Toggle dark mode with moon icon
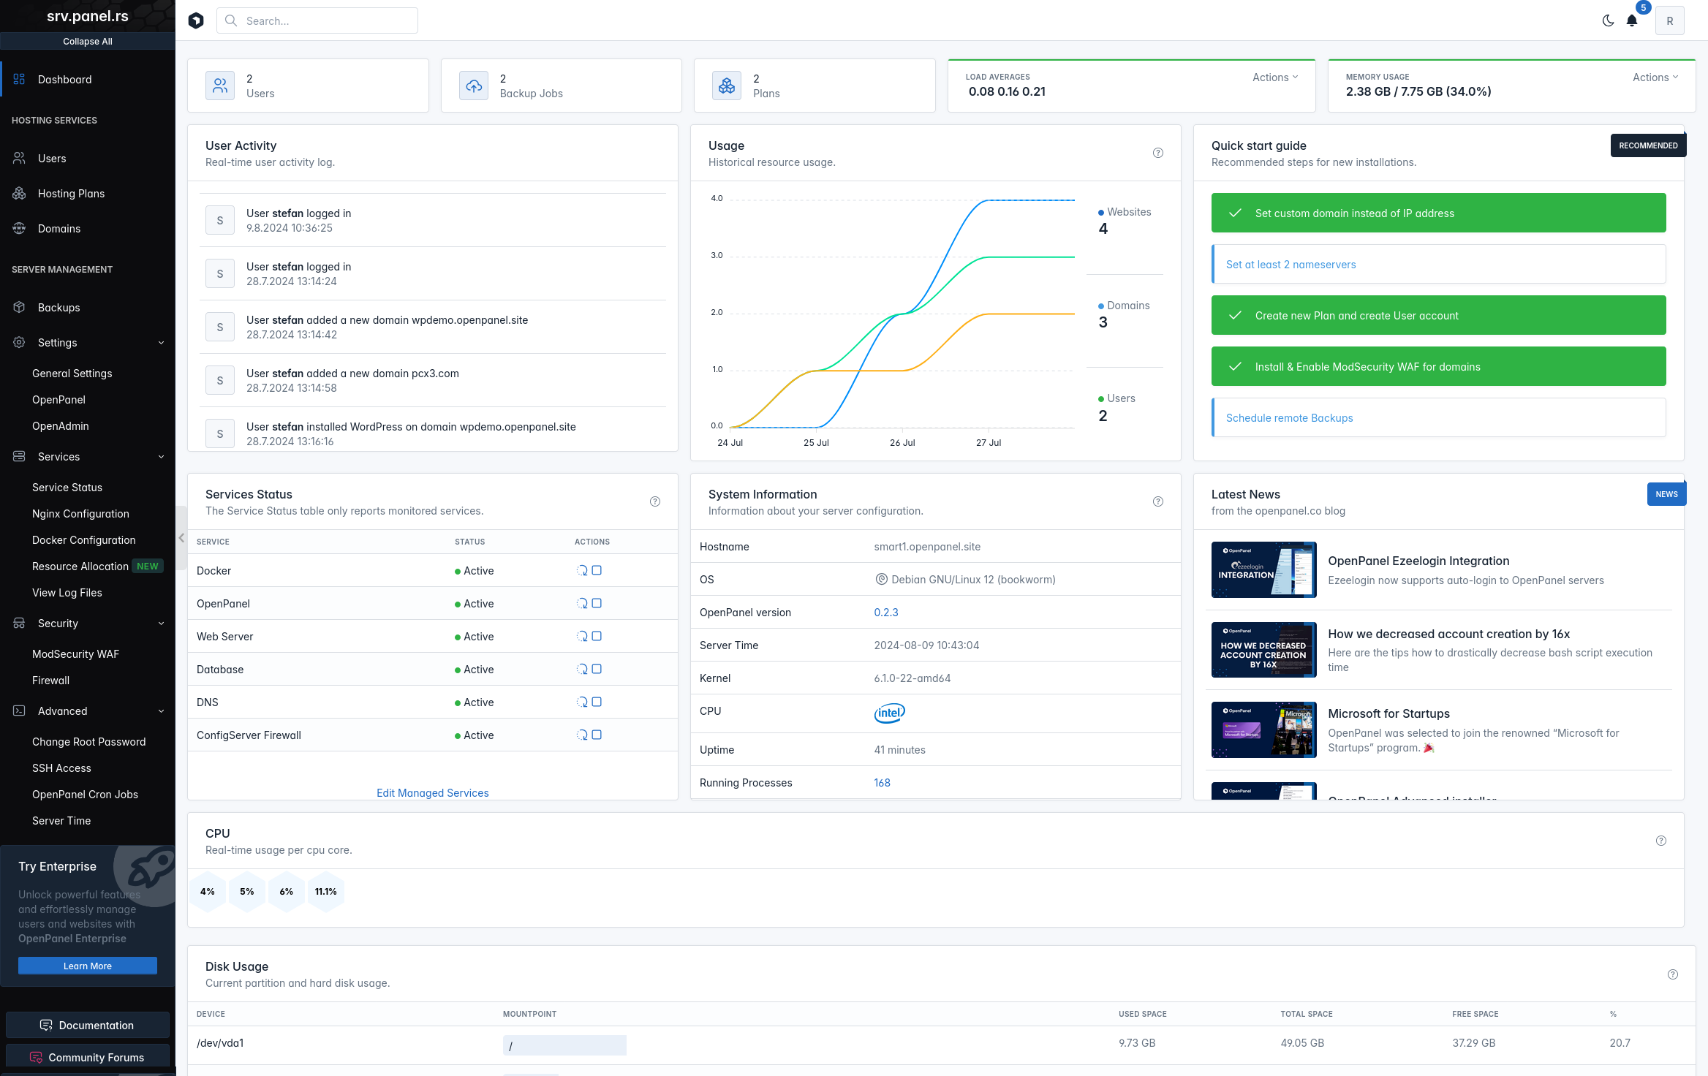Viewport: 1708px width, 1076px height. 1608,20
